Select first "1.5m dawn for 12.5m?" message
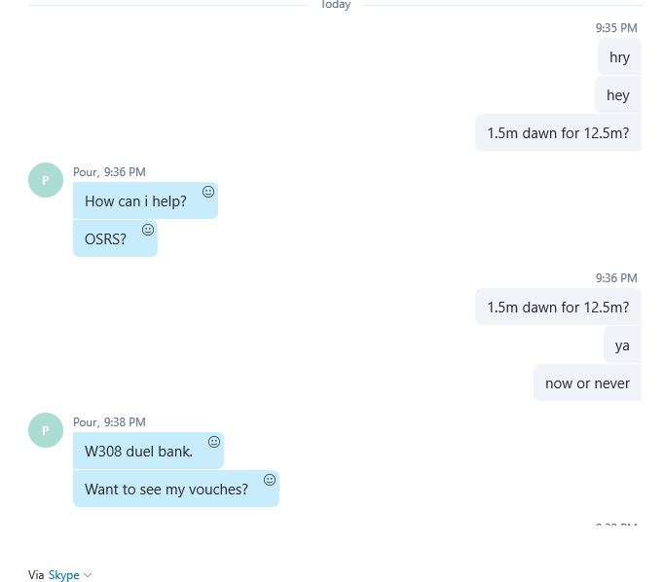This screenshot has width=663, height=582. click(x=558, y=132)
